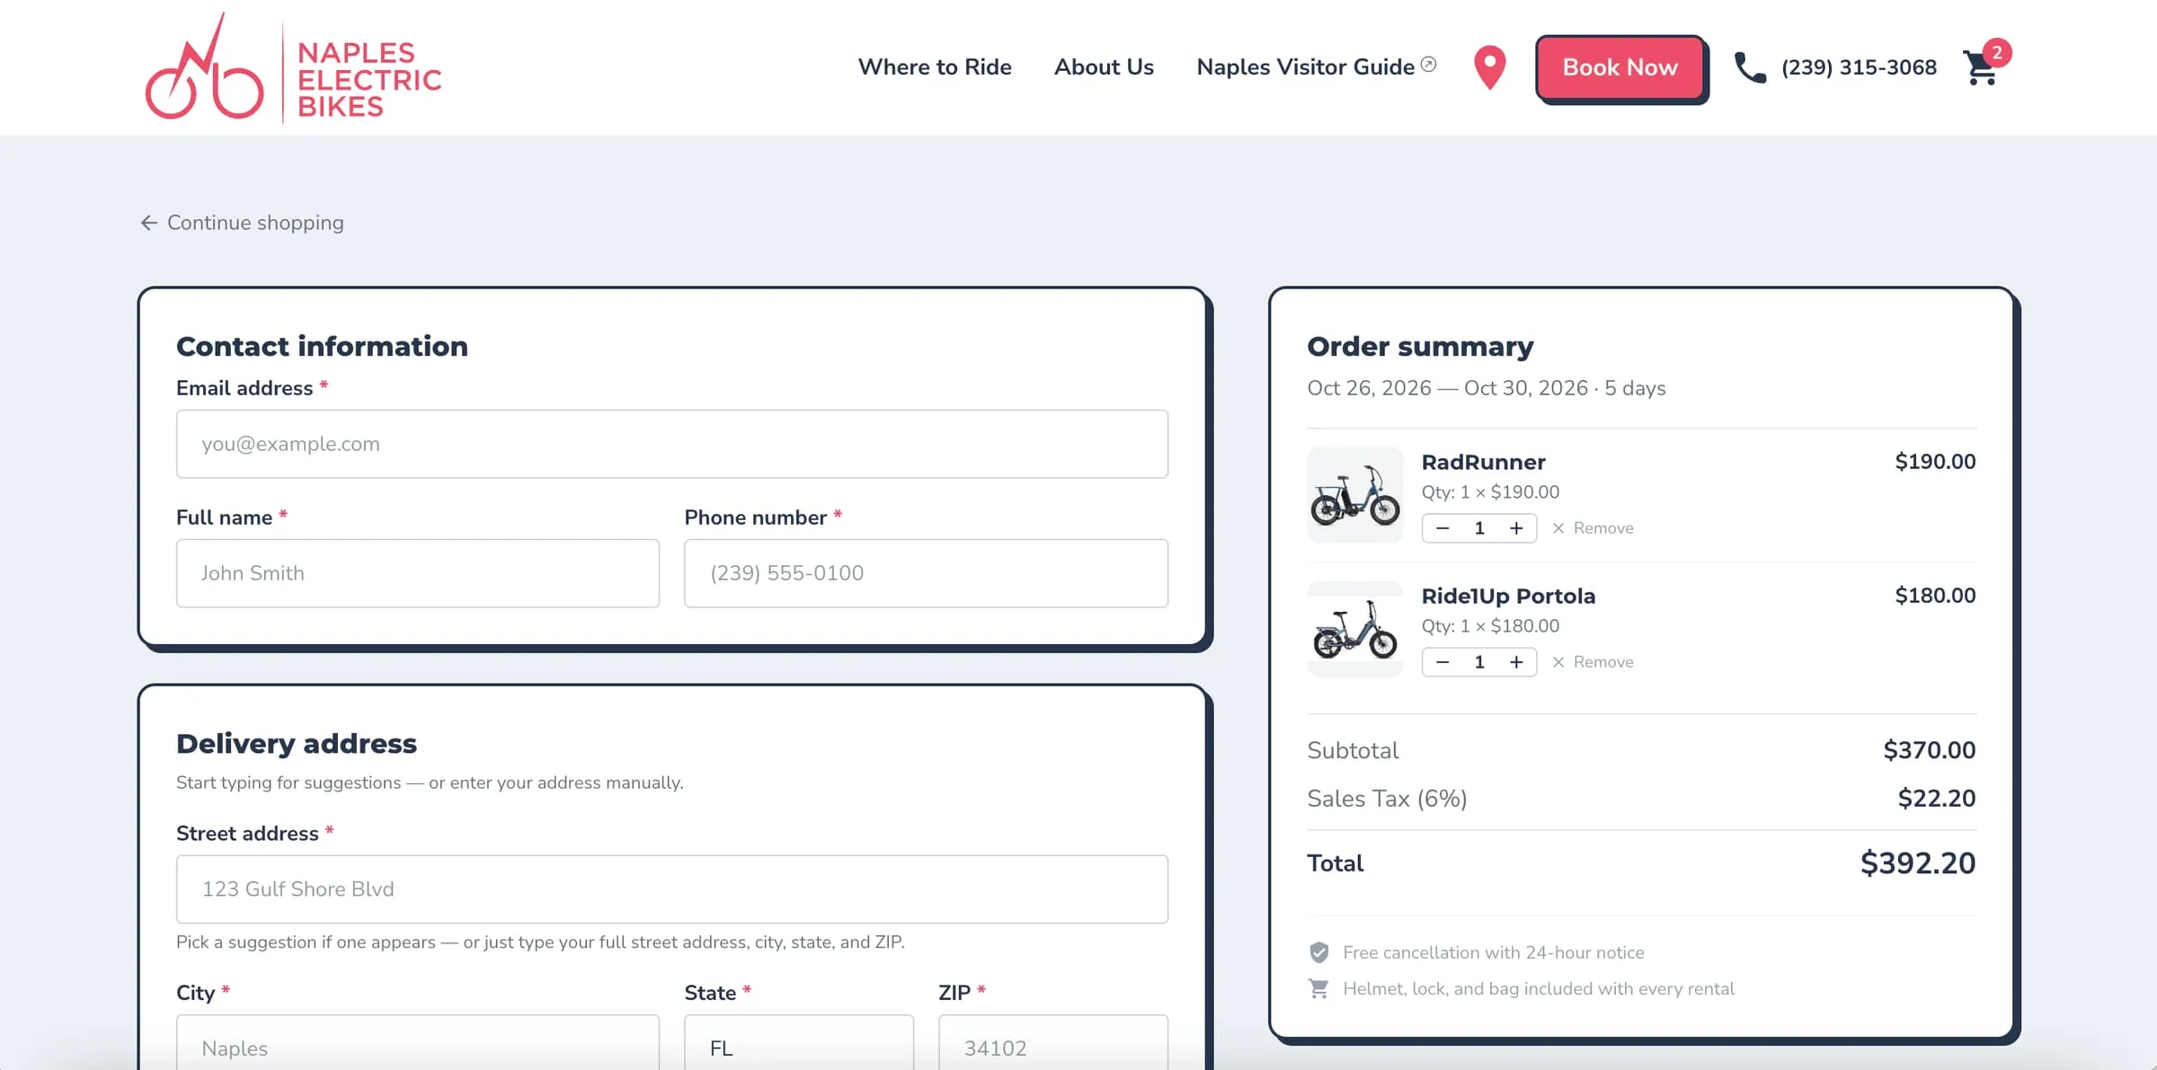
Task: Click the Sales Tax (6%) label
Action: (x=1387, y=799)
